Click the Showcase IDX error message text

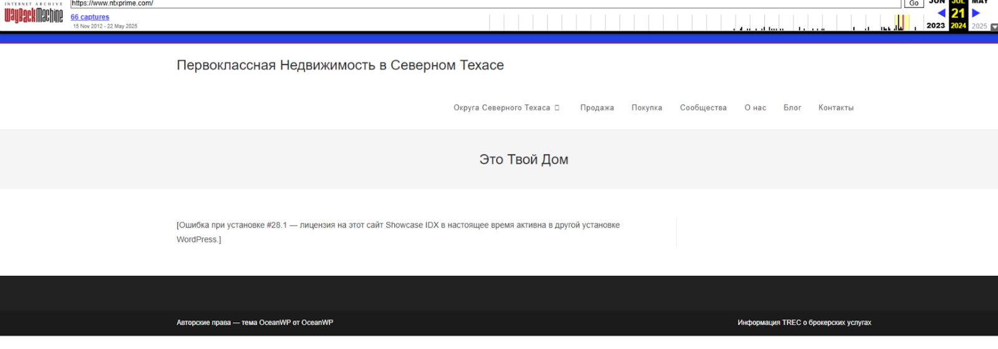click(x=398, y=232)
